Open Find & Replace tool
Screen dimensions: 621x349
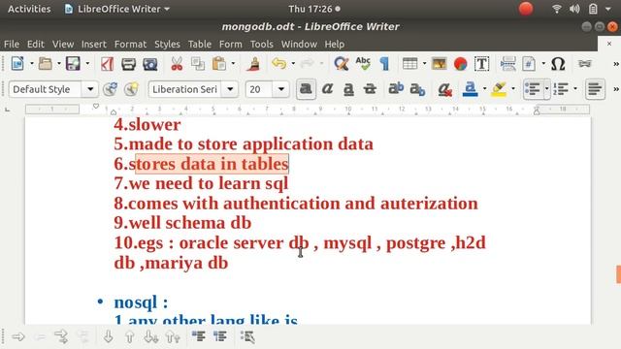pyautogui.click(x=341, y=64)
